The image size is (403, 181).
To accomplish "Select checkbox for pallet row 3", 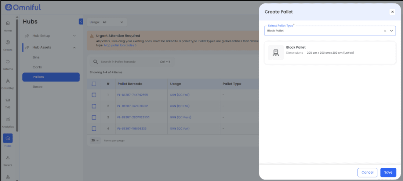I will pos(94,117).
